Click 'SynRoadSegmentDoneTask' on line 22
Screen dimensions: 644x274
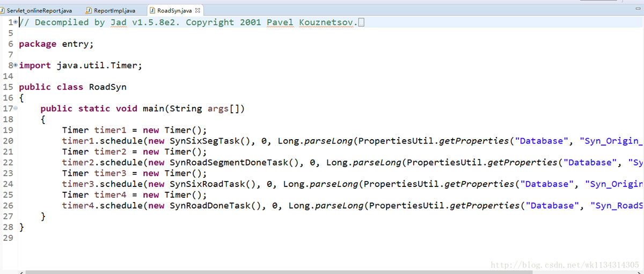[x=229, y=162]
